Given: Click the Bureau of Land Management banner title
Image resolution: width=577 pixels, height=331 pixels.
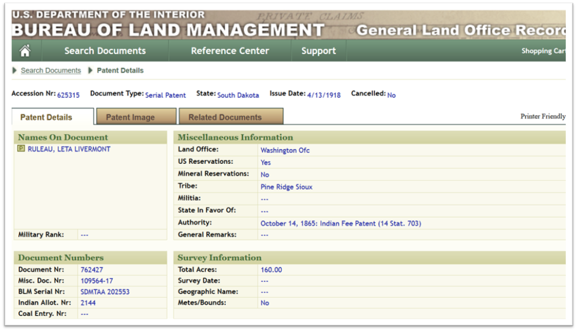Looking at the screenshot, I should click(168, 30).
